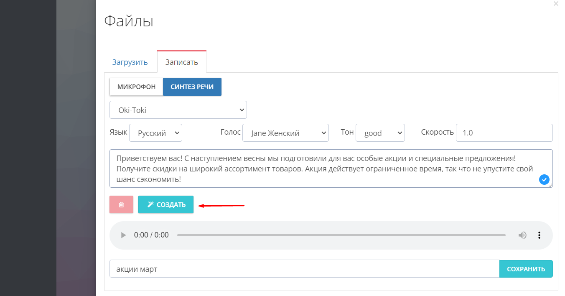Play the synthesized audio preview
Image resolution: width=565 pixels, height=296 pixels.
pos(123,235)
